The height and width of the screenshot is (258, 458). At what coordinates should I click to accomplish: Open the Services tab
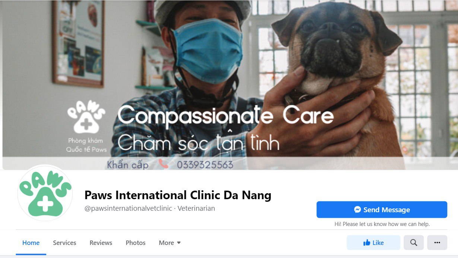pos(64,243)
